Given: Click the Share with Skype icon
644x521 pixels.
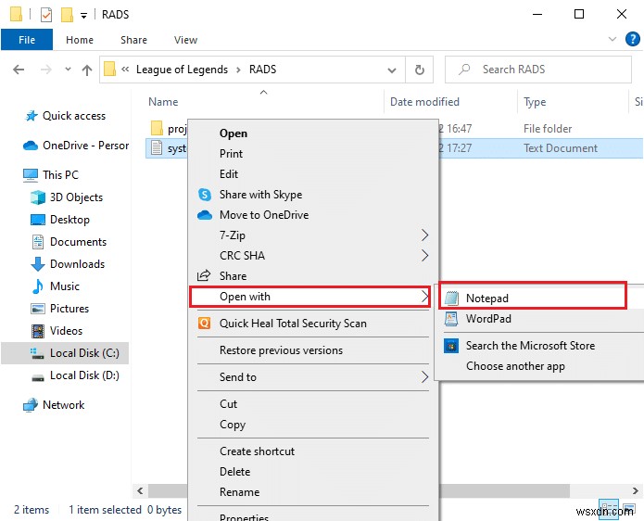Looking at the screenshot, I should [205, 195].
